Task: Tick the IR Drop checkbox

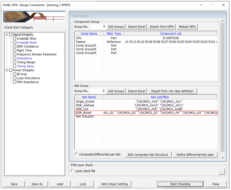Action: [15, 74]
